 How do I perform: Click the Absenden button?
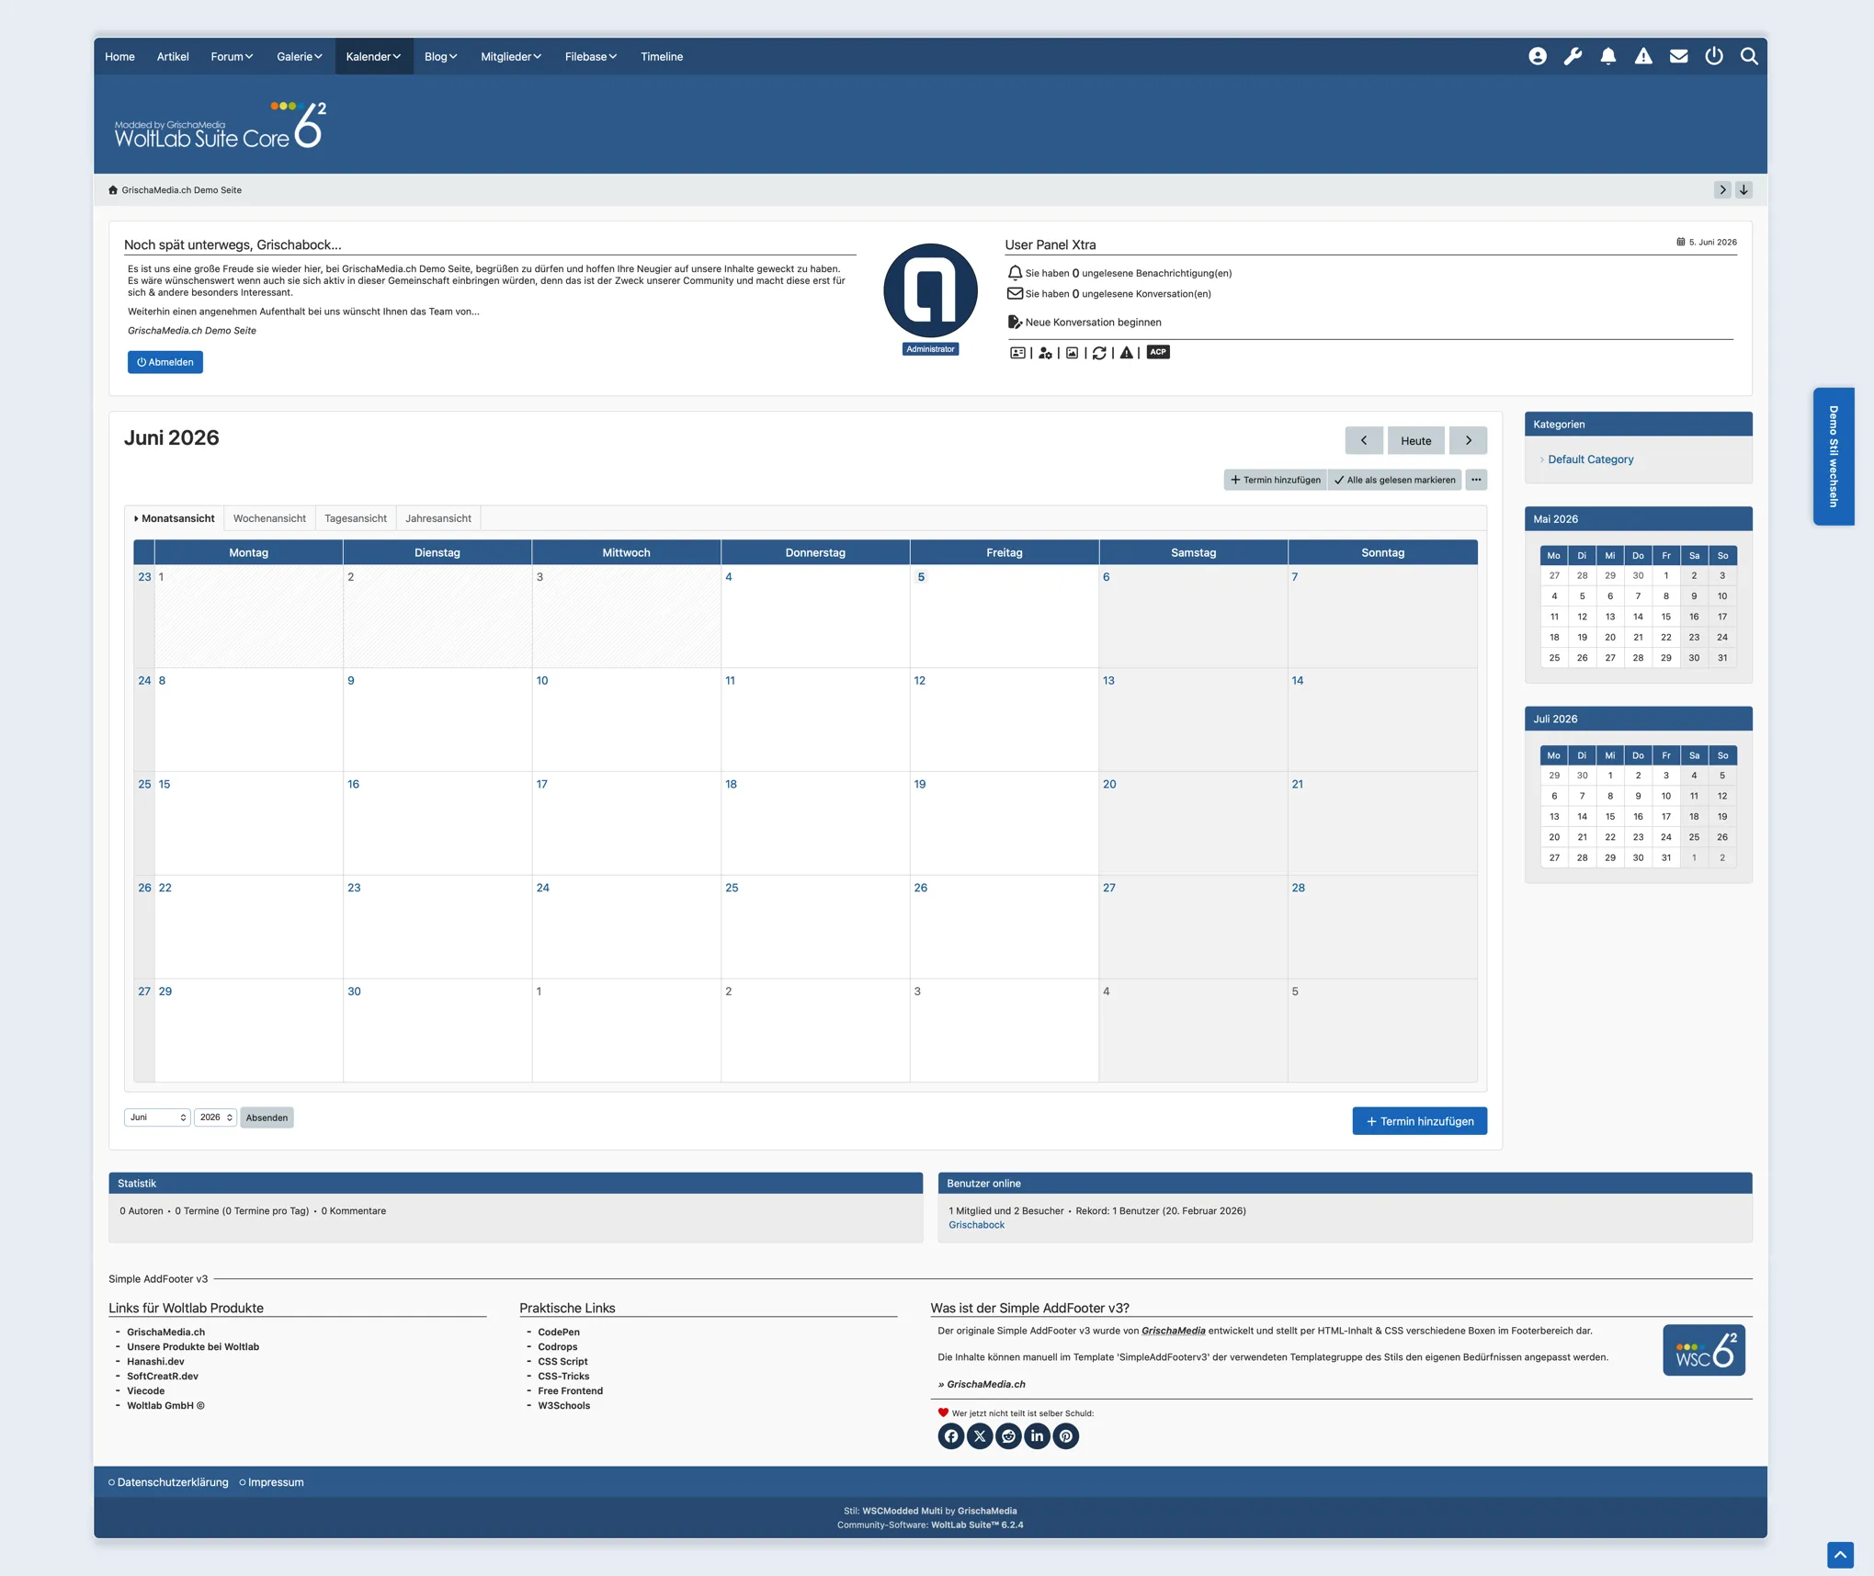(x=267, y=1117)
